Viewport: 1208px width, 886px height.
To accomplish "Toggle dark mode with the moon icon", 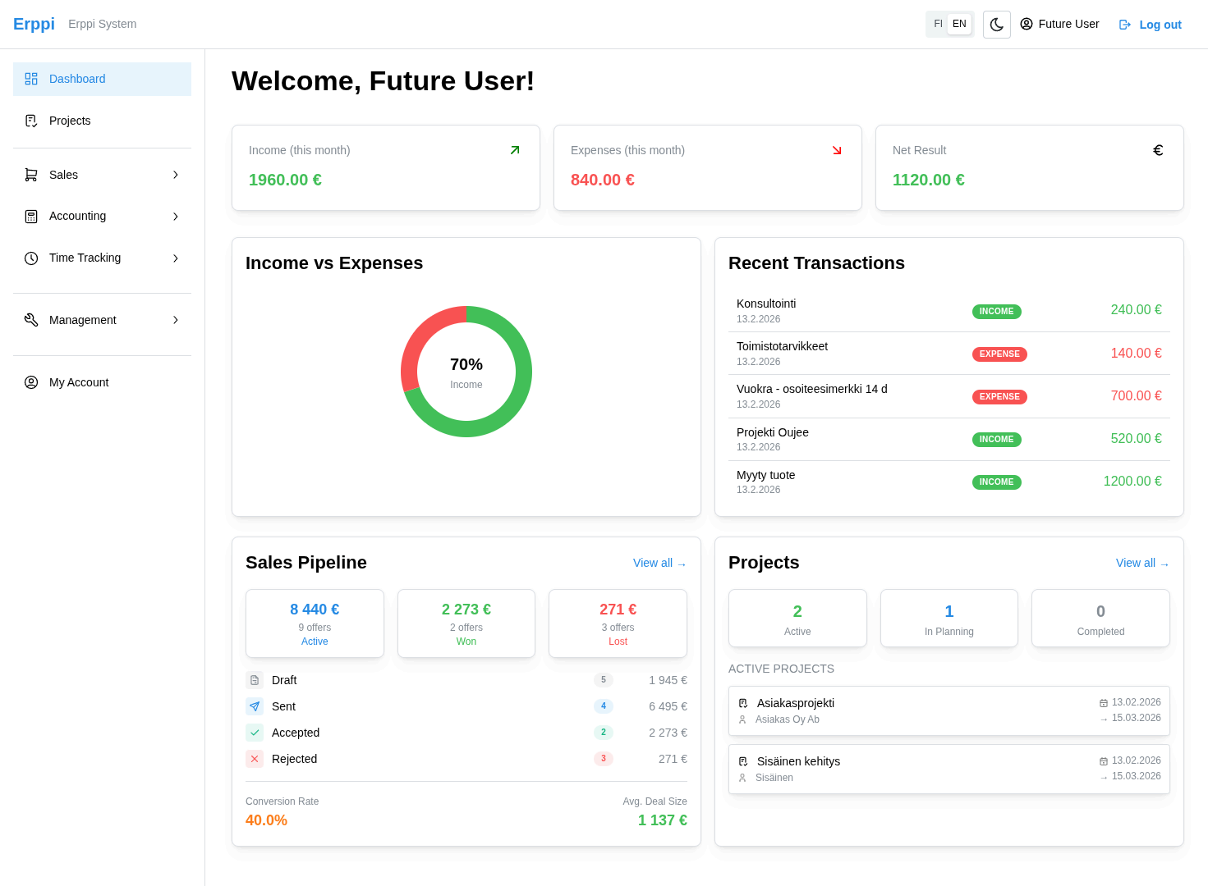I will [997, 25].
